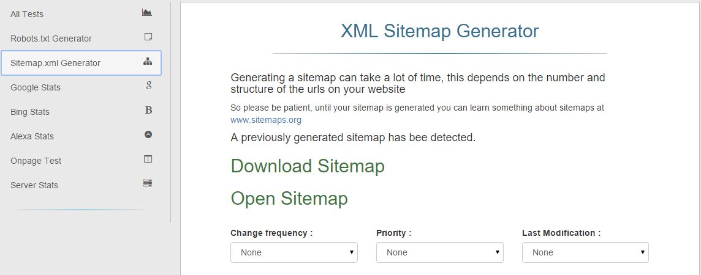The image size is (701, 275).
Task: Click the Open Sitemap link
Action: click(289, 199)
